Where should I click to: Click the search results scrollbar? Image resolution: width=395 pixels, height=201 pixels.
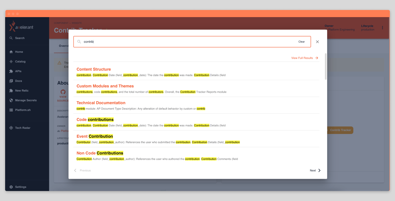[326, 66]
